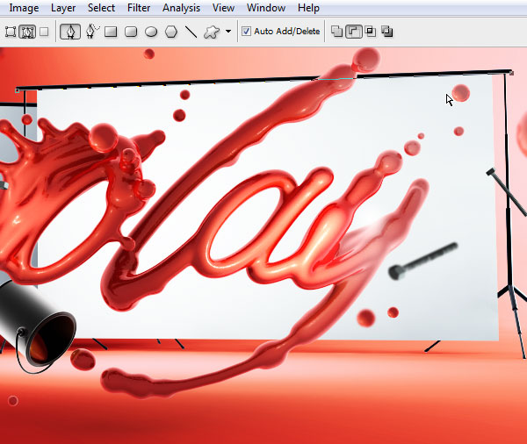Viewport: 527px width, 444px height.
Task: Click path anchor point at top-right of backdrop
Action: pyautogui.click(x=511, y=73)
